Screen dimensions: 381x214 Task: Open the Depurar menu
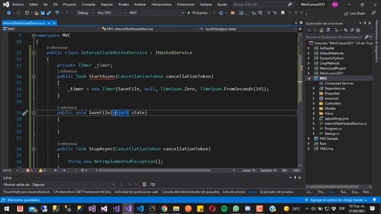(x=107, y=4)
